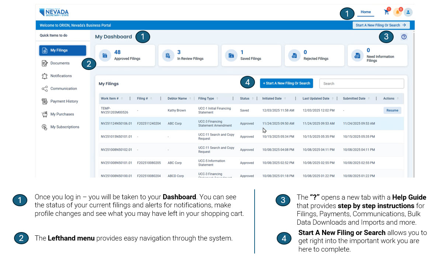Open the shopping cart icon
Screen dimensions: 435x256
pos(386,12)
